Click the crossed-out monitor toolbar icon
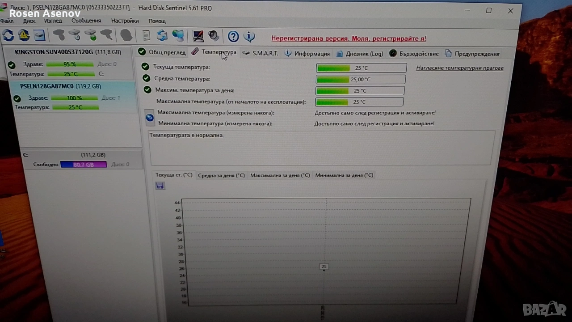572x322 pixels. click(x=198, y=36)
